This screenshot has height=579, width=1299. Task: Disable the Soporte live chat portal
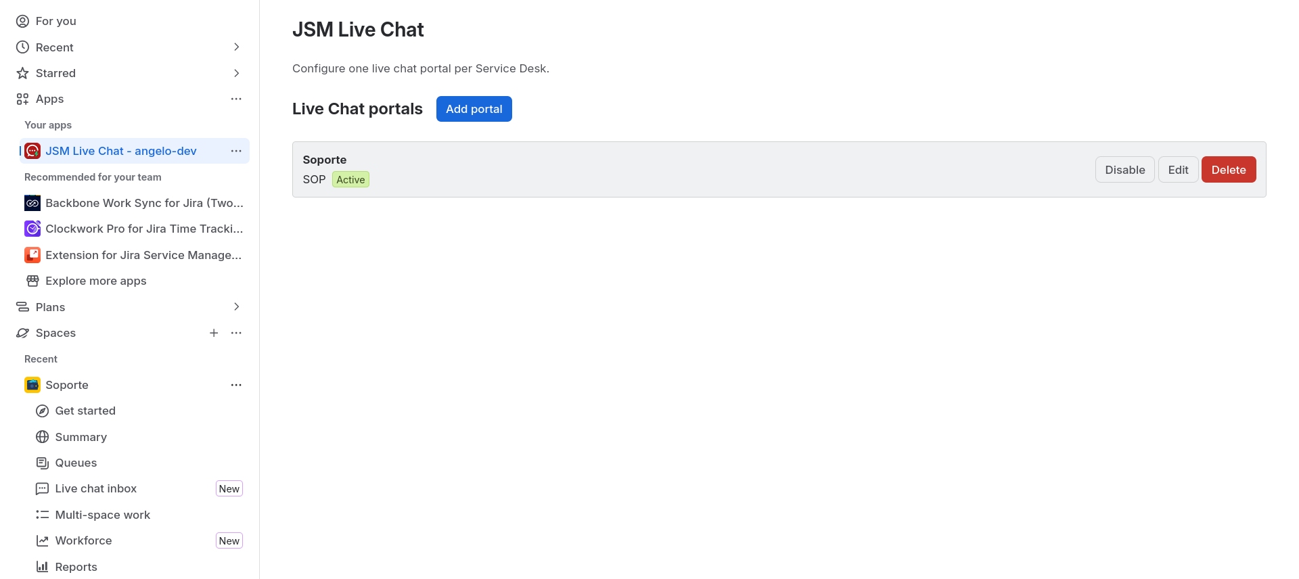(x=1125, y=170)
